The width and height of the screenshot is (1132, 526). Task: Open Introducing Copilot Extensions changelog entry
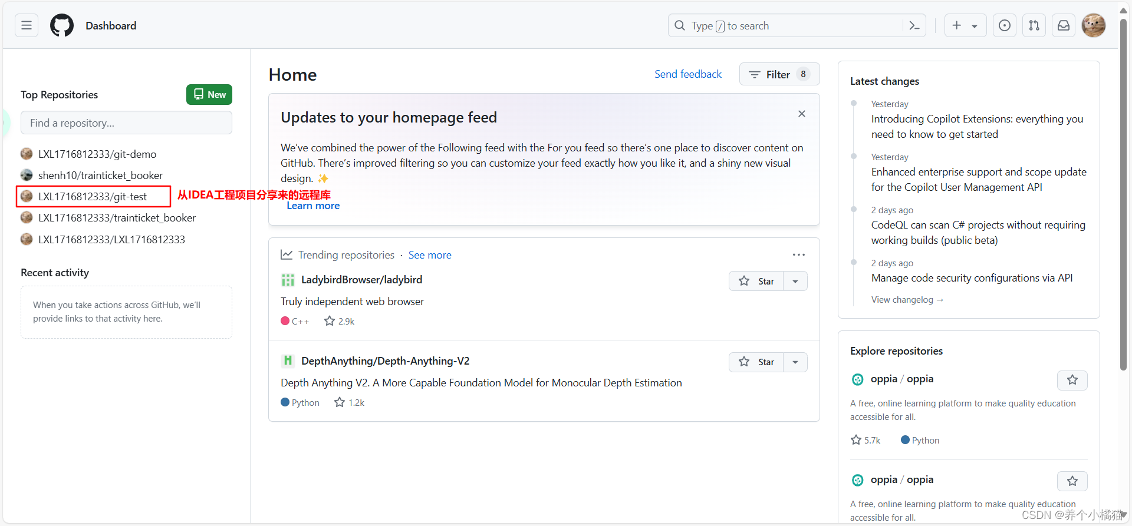(977, 126)
